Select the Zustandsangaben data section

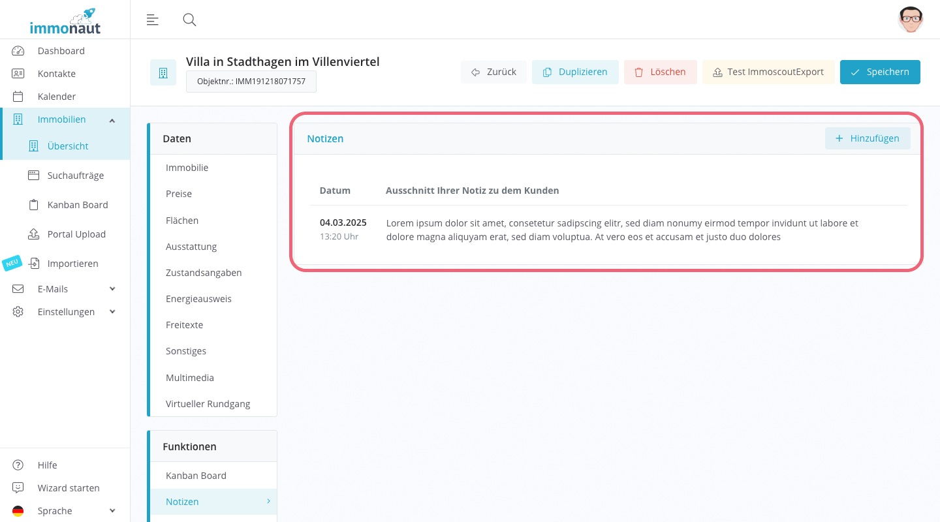pos(204,272)
